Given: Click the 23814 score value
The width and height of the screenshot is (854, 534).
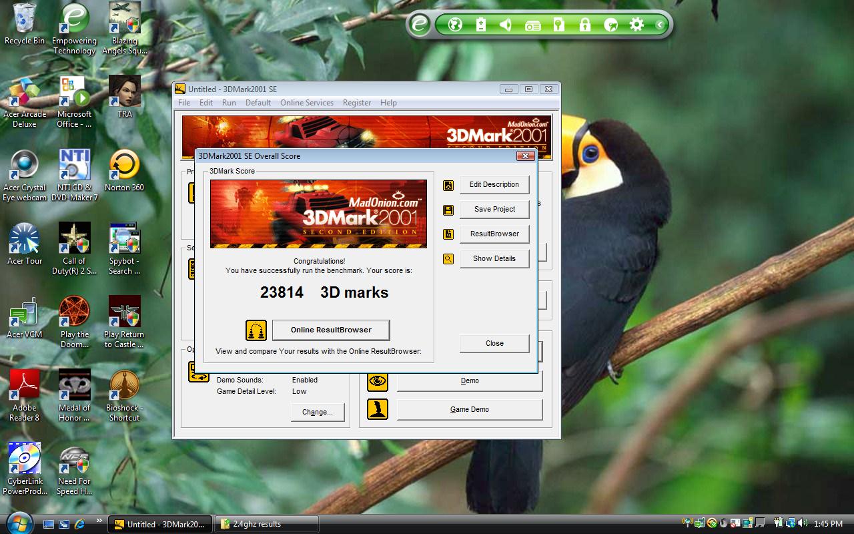Looking at the screenshot, I should tap(282, 292).
